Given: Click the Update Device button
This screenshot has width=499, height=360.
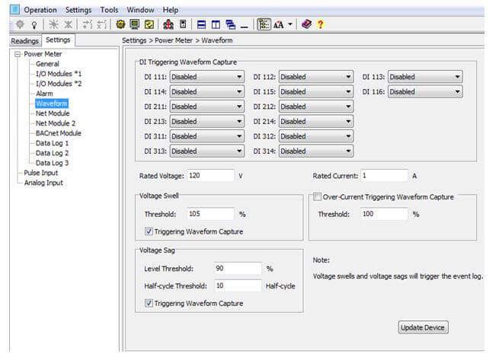Looking at the screenshot, I should coord(424,327).
